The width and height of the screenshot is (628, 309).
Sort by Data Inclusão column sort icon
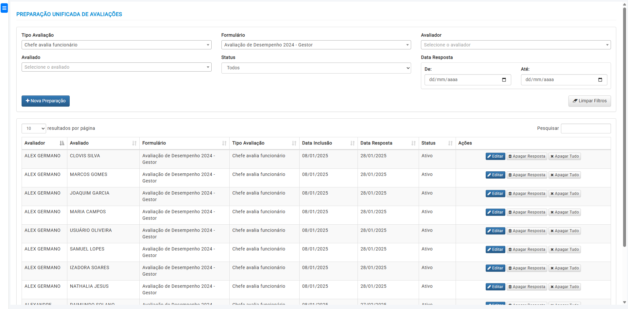tap(352, 143)
